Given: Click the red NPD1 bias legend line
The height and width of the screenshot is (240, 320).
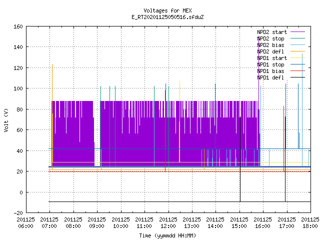Looking at the screenshot, I should (x=297, y=71).
